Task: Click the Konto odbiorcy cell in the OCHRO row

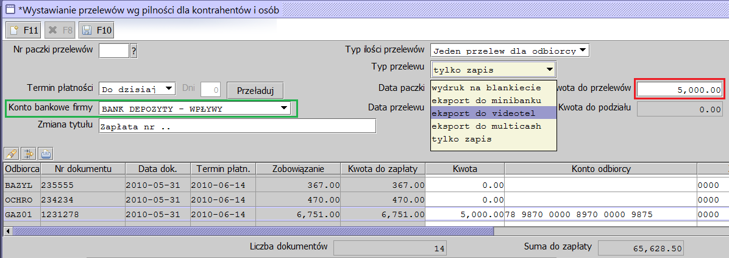Action: tap(600, 200)
